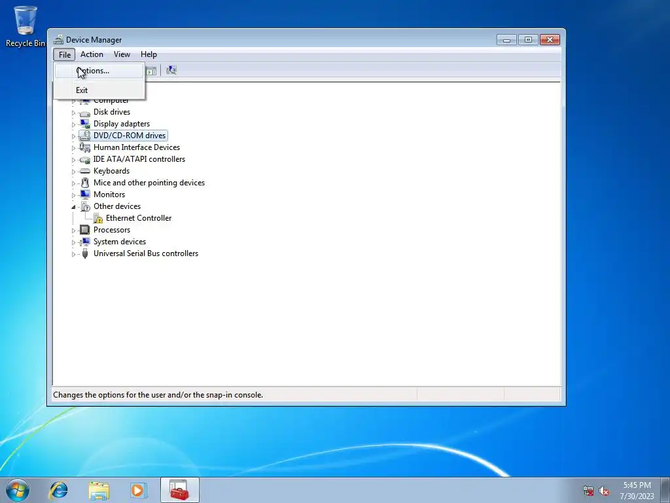Viewport: 670px width, 503px height.
Task: Open the Action menu
Action: tap(92, 54)
